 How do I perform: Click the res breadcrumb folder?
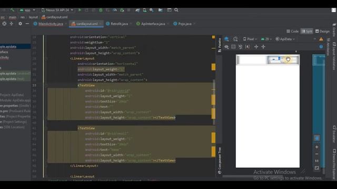(23, 17)
